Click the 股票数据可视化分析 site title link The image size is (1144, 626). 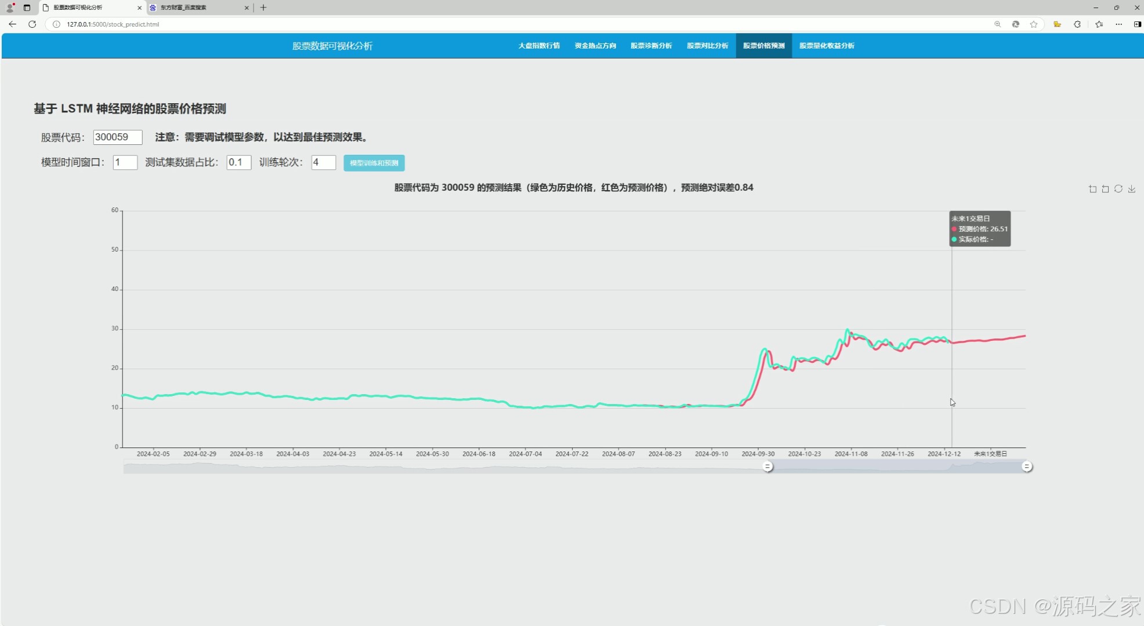coord(332,46)
